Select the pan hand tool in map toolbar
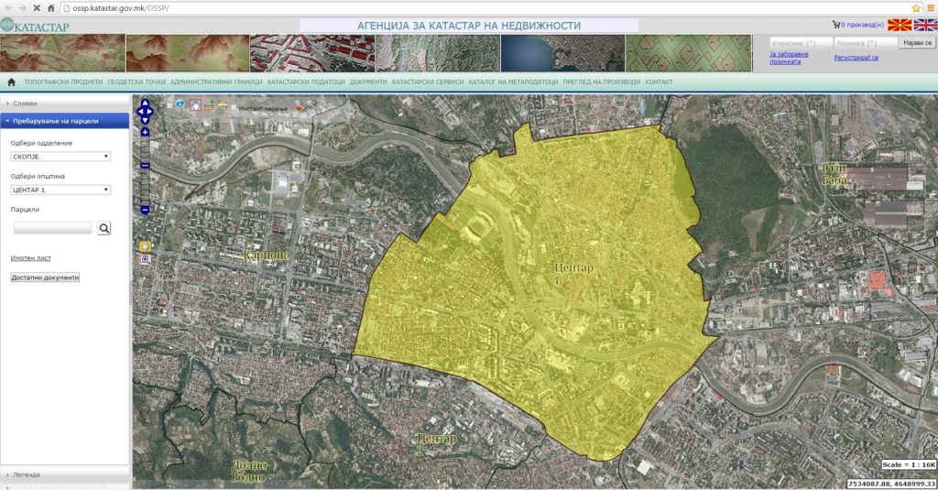 point(194,105)
